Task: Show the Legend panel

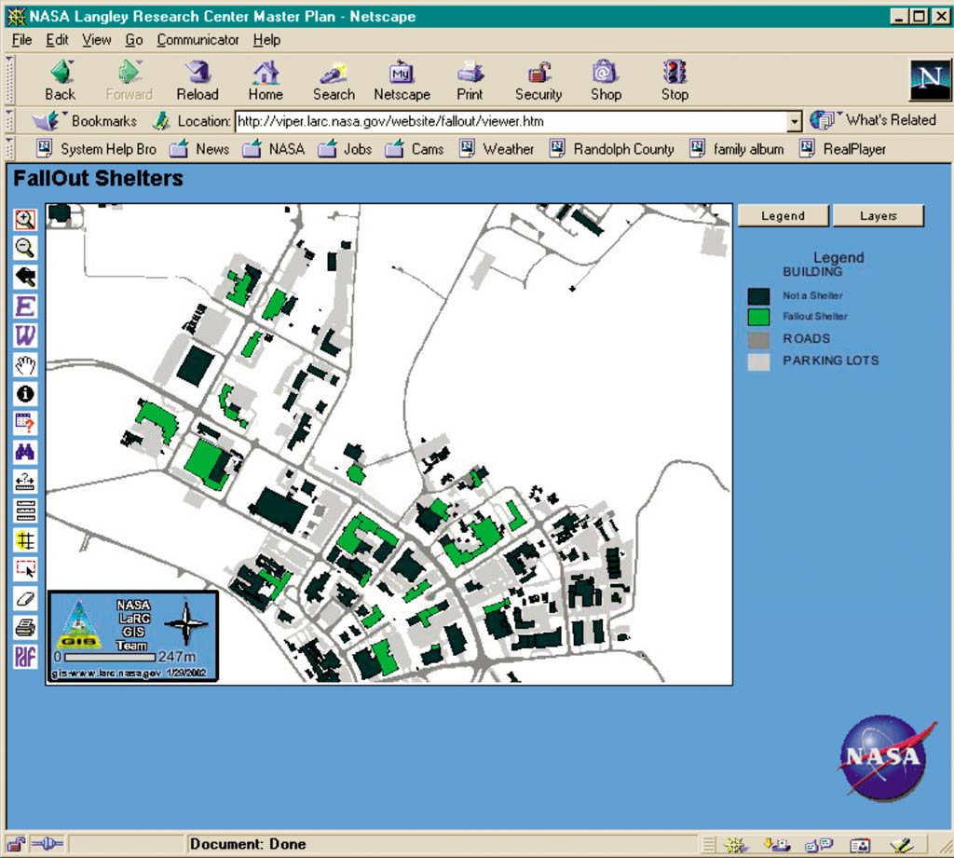Action: coord(783,216)
